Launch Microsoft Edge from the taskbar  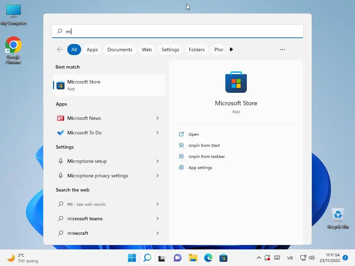208,258
